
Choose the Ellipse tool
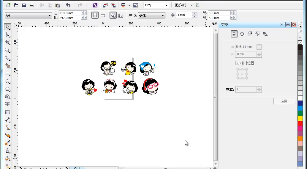point(7,81)
